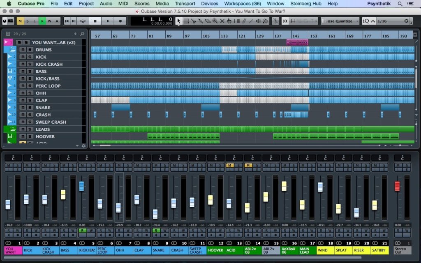The width and height of the screenshot is (421, 263).
Task: Select the Draw pencil tool
Action: (244, 21)
